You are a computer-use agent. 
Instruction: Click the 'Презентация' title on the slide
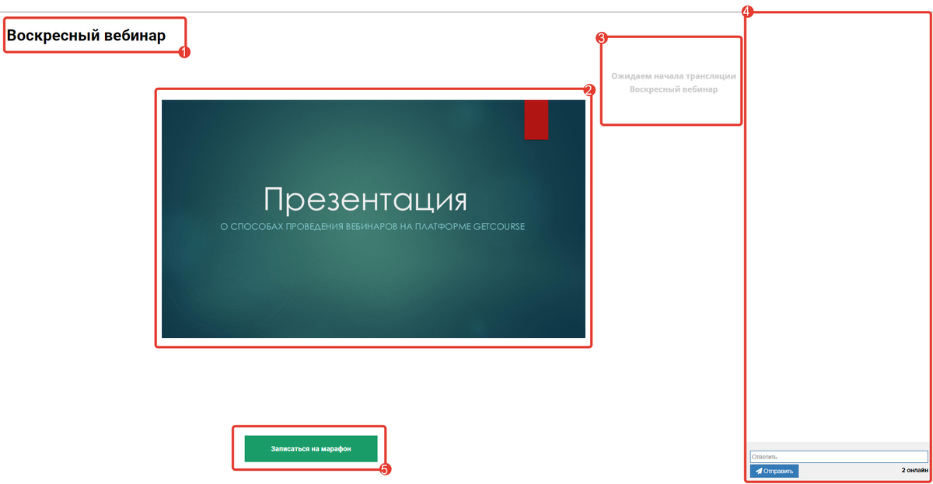pos(365,199)
